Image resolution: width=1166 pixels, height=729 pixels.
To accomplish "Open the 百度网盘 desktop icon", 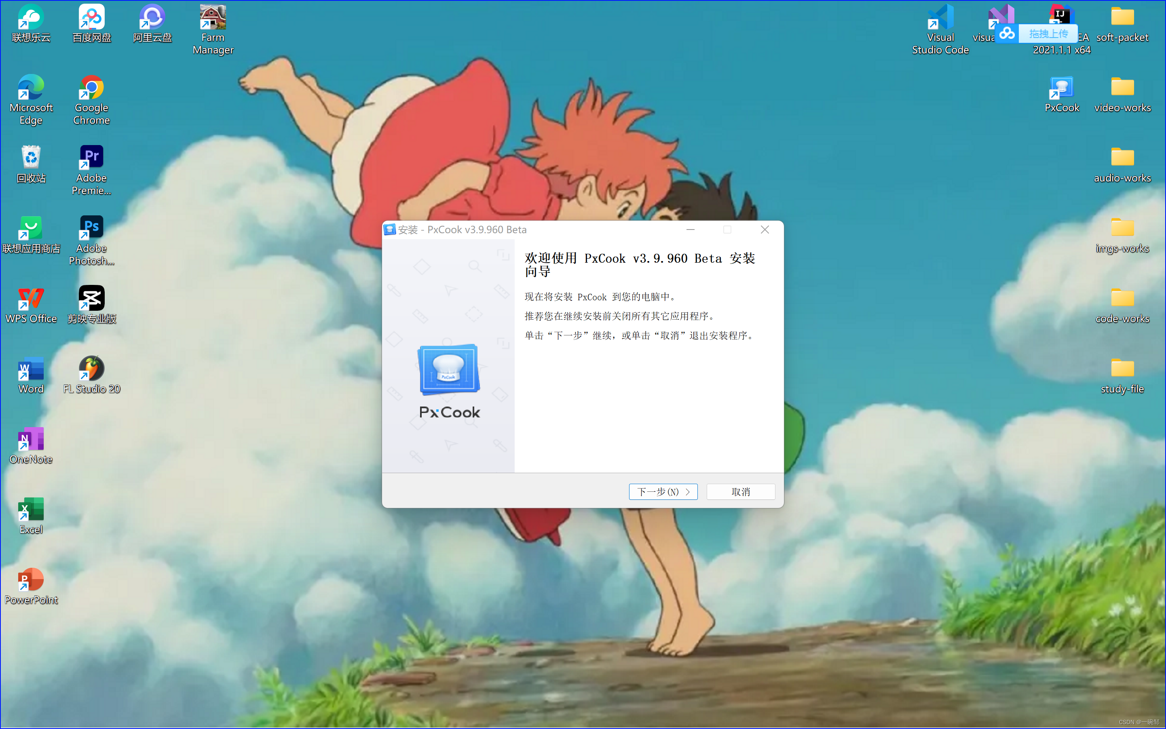I will pyautogui.click(x=92, y=24).
